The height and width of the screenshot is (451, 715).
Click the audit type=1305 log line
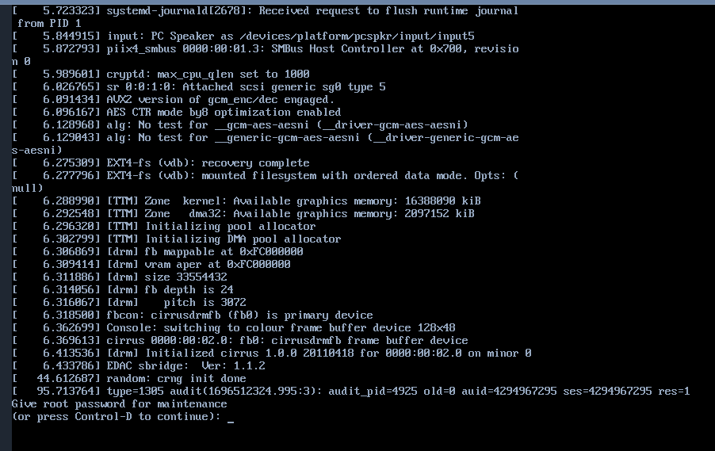click(351, 392)
